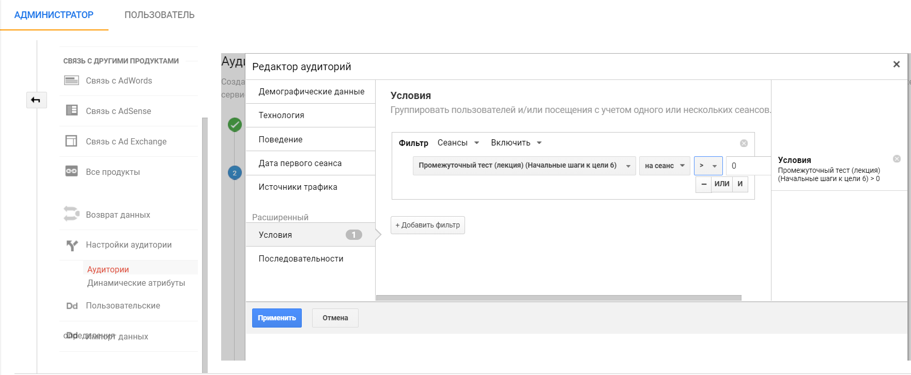Click the Отмена button

tap(335, 318)
